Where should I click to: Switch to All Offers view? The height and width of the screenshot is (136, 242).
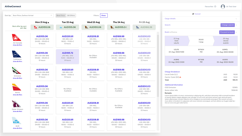(x=71, y=15)
